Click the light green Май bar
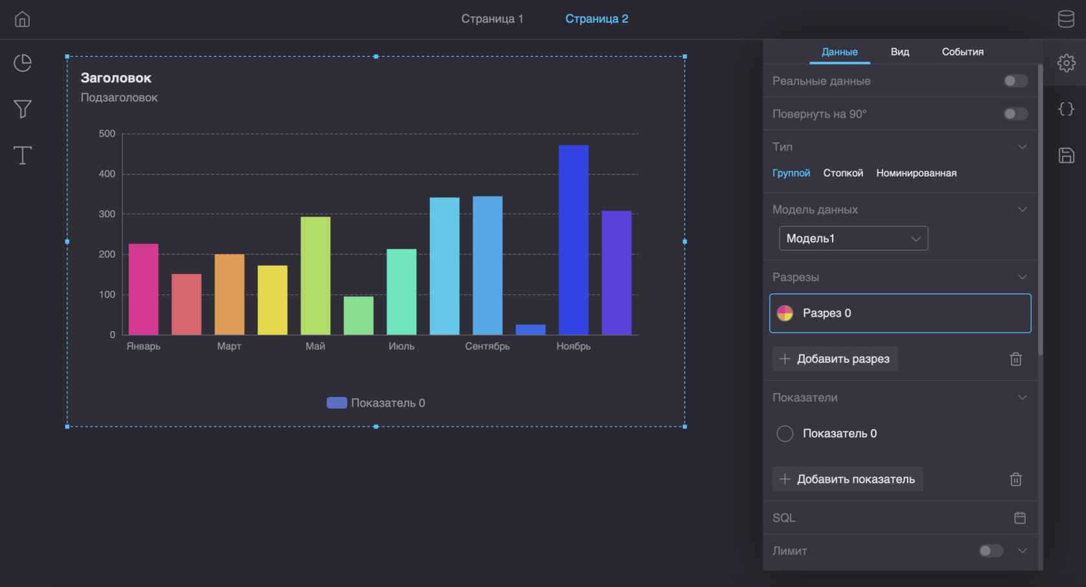 pyautogui.click(x=315, y=275)
